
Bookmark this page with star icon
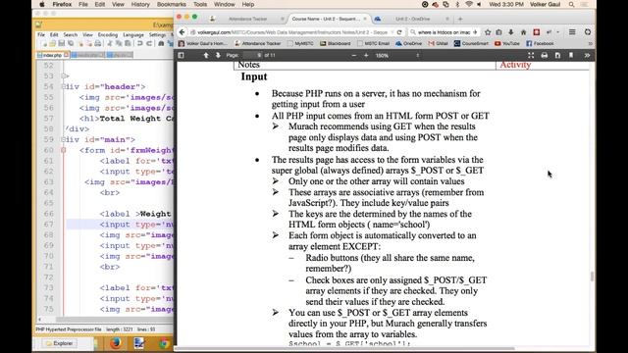488,32
